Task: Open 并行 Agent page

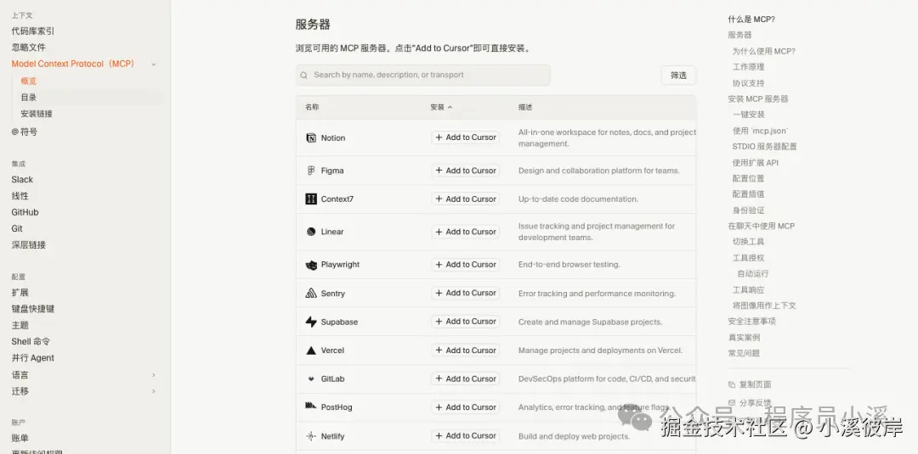Action: point(33,358)
